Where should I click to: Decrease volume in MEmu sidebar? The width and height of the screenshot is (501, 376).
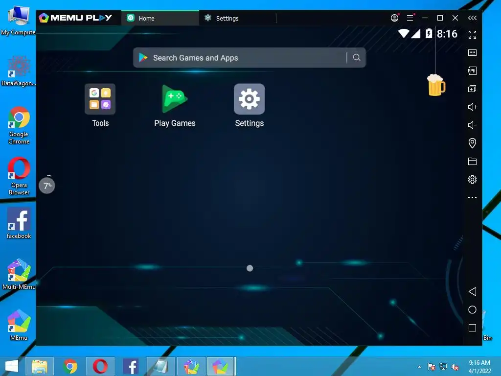tap(472, 125)
